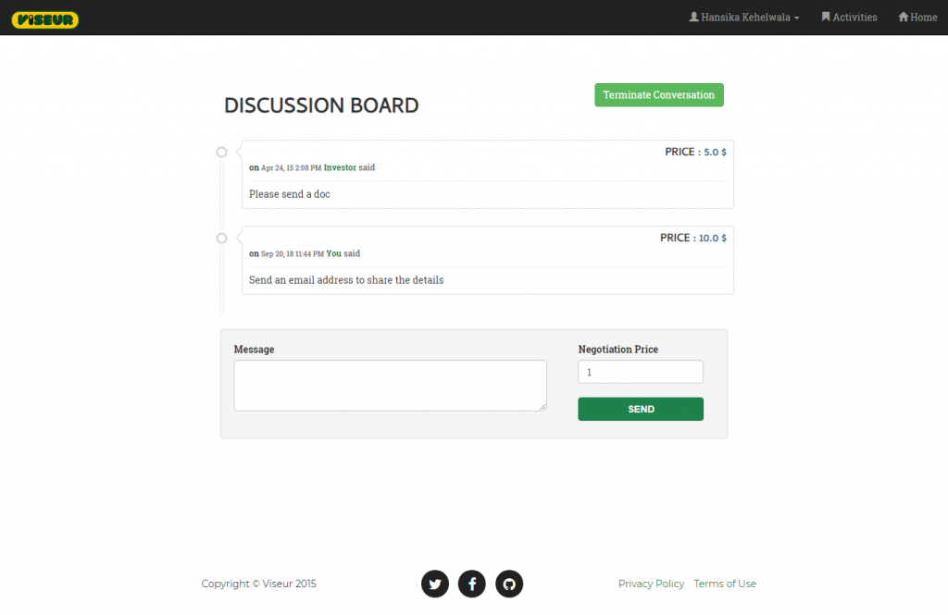Click the house icon beside Home
This screenshot has height=615, width=948.
pos(903,17)
